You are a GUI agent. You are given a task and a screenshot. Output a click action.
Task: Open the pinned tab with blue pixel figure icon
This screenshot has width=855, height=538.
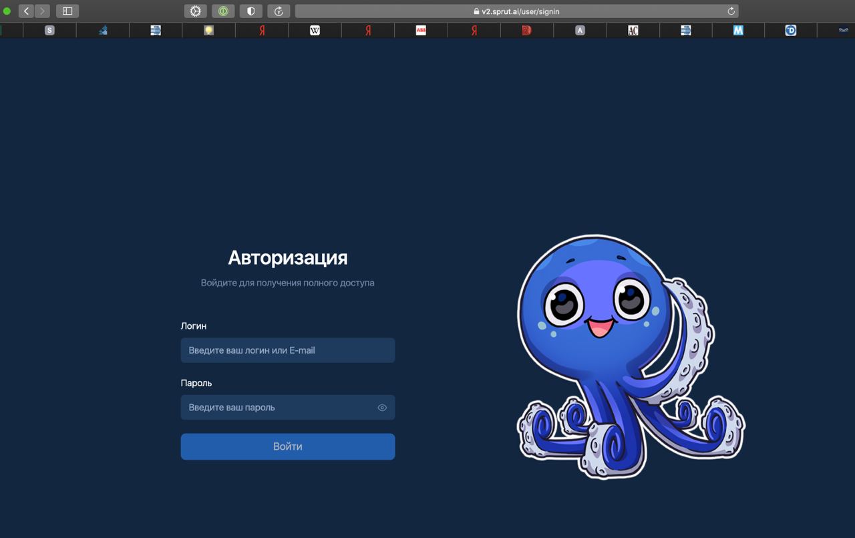coord(103,30)
